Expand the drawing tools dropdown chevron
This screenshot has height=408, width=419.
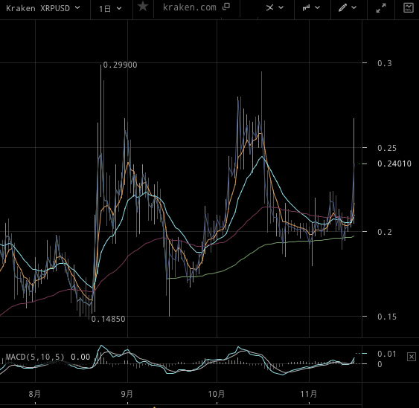354,7
